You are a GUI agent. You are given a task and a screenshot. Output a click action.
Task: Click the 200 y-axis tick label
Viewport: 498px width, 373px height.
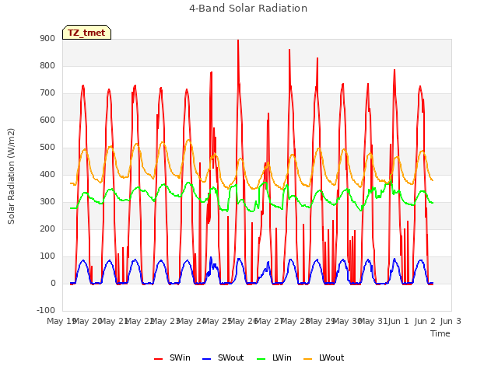[x=47, y=229]
